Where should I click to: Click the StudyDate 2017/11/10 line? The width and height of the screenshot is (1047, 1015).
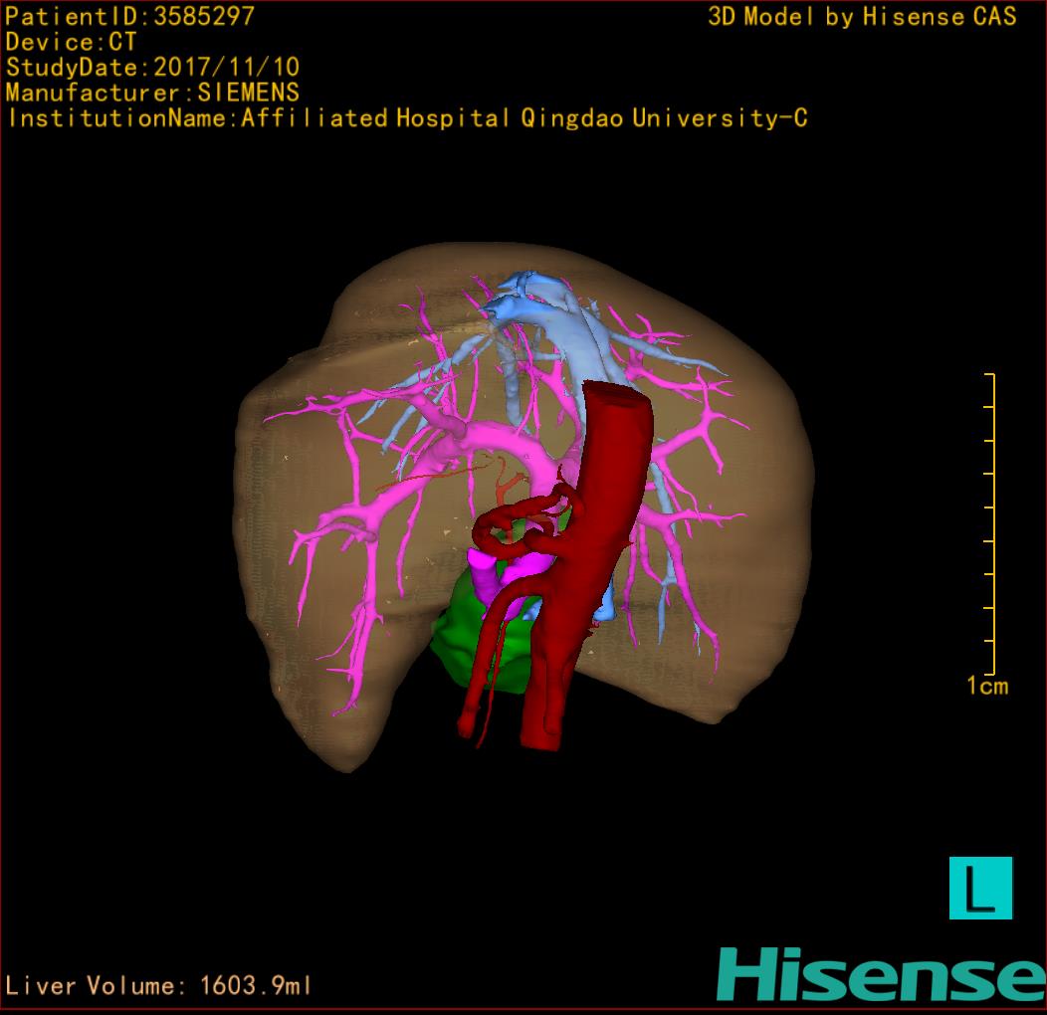click(x=152, y=68)
